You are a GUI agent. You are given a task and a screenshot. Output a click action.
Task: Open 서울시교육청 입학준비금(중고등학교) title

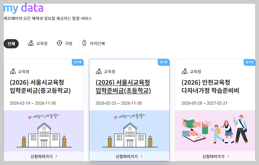(40, 86)
